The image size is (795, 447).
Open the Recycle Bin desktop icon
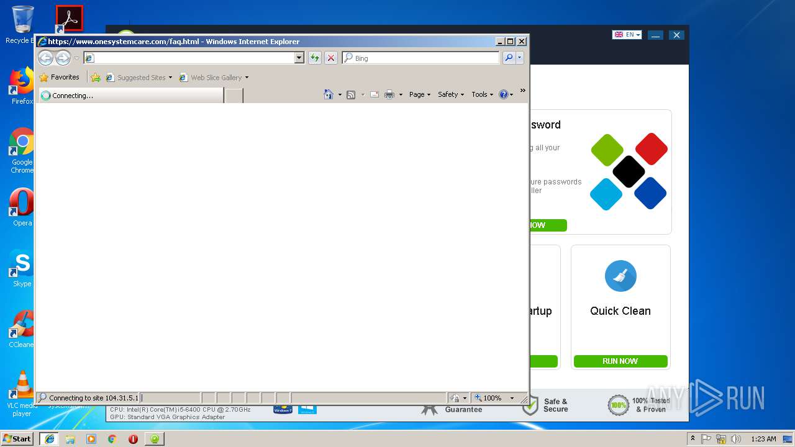pos(22,25)
